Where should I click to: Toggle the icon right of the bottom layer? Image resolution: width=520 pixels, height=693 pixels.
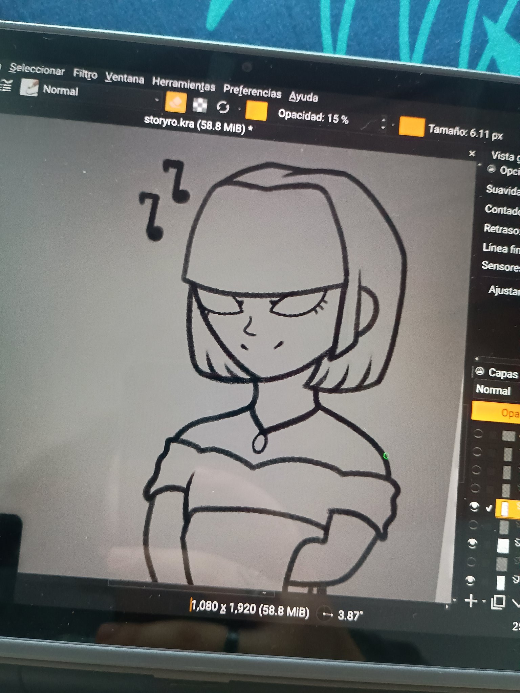[x=516, y=580]
